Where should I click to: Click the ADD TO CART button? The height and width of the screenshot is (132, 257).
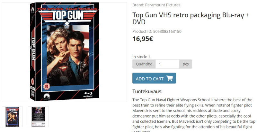(154, 78)
